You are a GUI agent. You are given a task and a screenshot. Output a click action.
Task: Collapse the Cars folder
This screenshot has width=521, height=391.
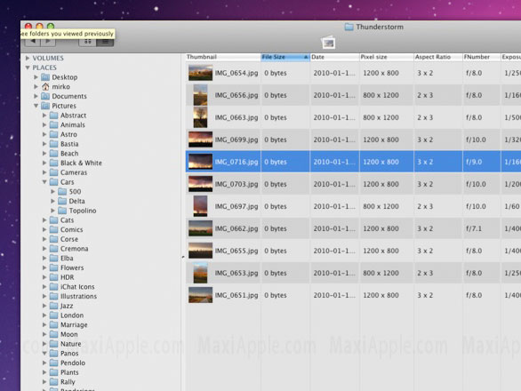click(44, 181)
